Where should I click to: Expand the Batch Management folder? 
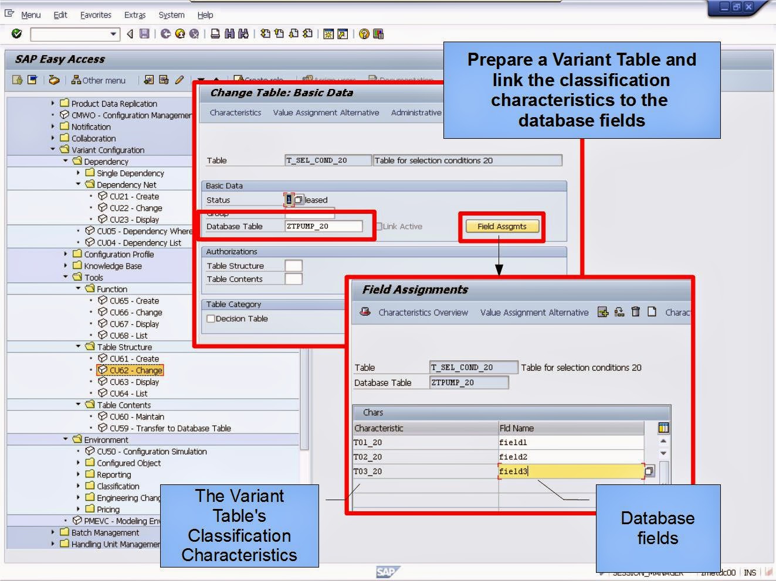(53, 532)
